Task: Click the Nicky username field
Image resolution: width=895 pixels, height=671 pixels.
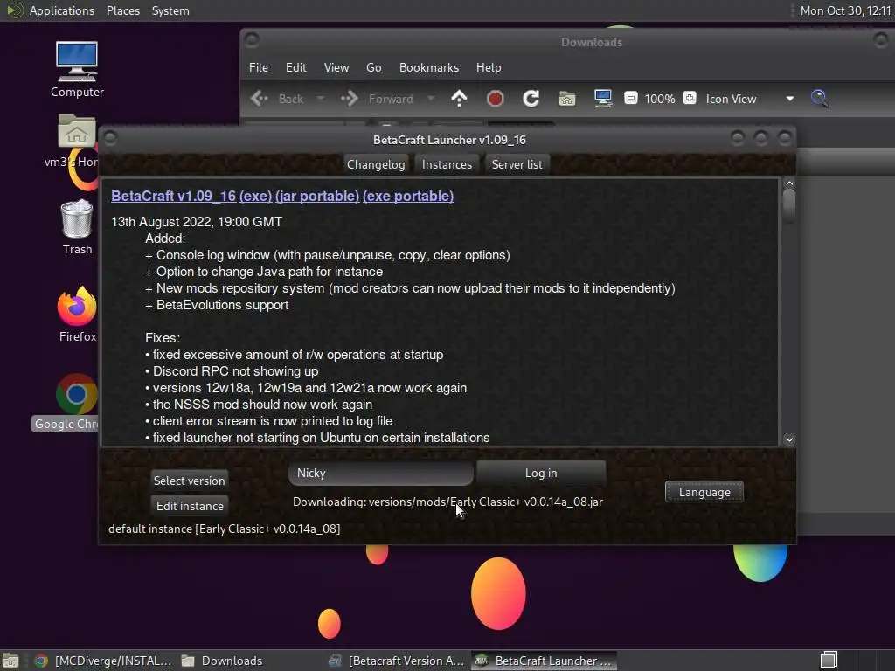Action: click(381, 473)
